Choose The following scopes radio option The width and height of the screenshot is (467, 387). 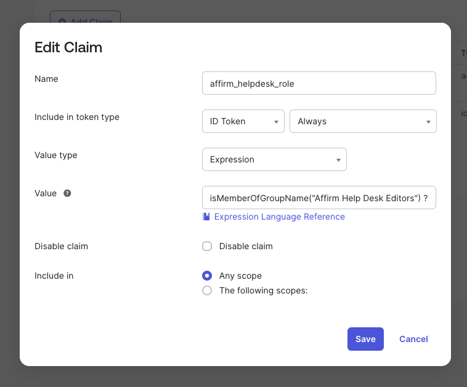207,290
